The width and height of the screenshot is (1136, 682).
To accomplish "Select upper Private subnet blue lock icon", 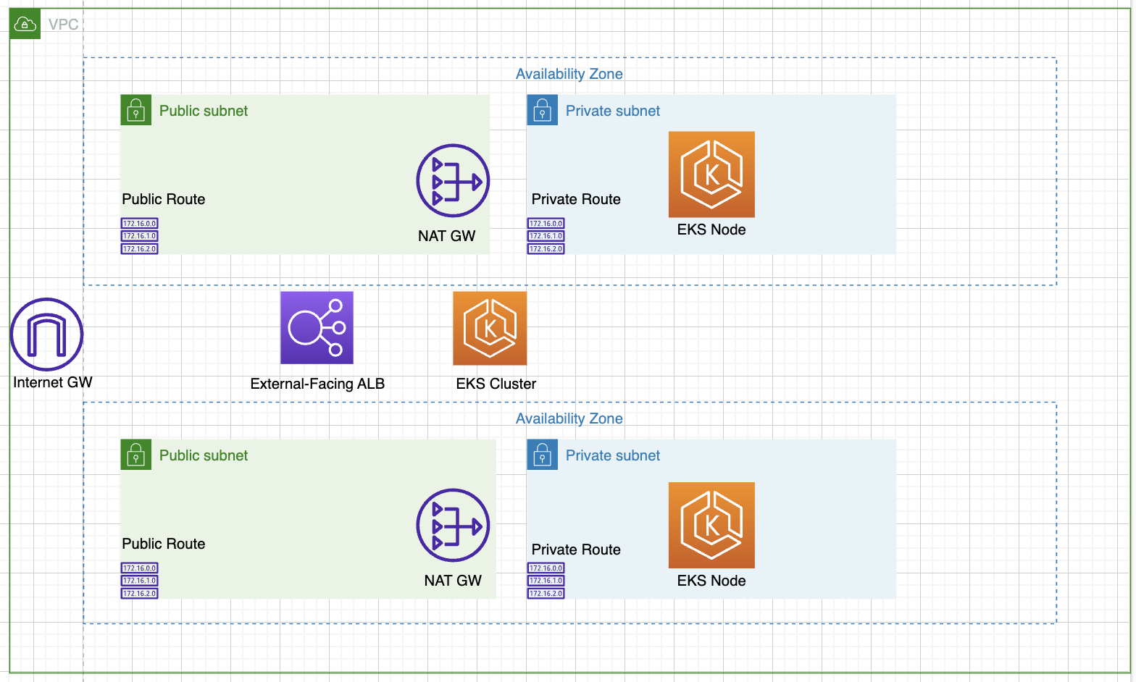I will click(543, 110).
